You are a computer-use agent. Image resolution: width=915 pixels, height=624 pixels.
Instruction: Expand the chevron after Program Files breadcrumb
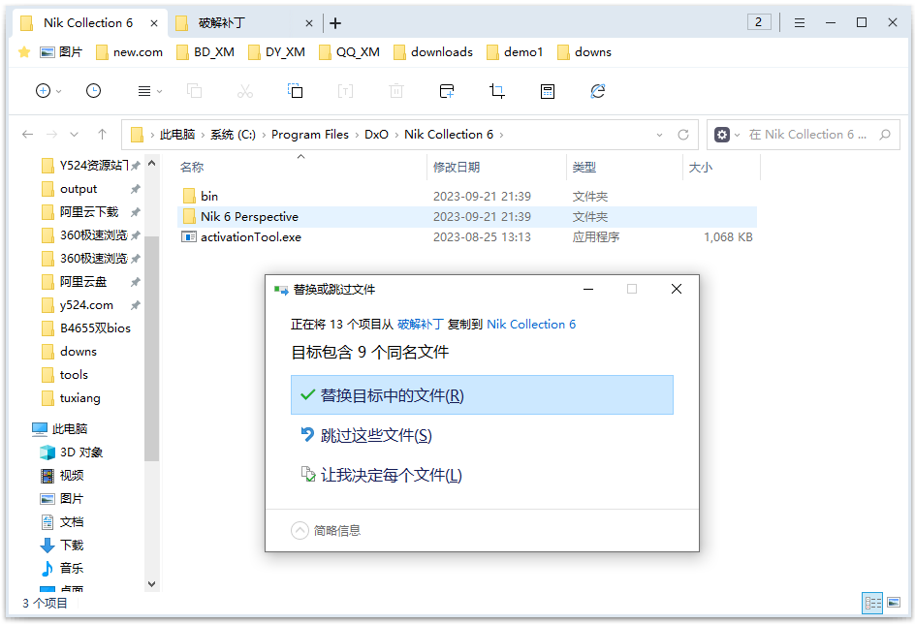coord(357,135)
